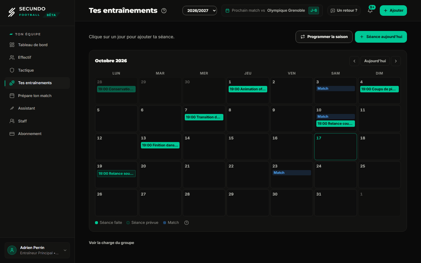Go to previous month with left chevron

[354, 61]
